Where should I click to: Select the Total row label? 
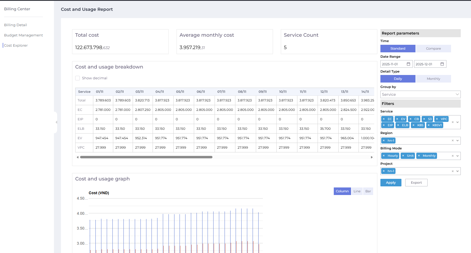click(81, 100)
